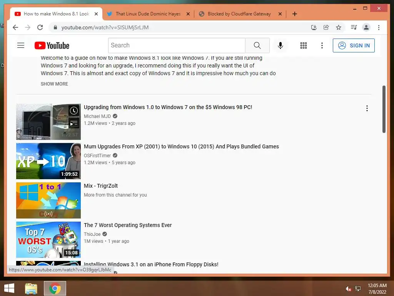This screenshot has width=394, height=296.
Task: Expand description with SHOW MORE
Action: tap(54, 84)
